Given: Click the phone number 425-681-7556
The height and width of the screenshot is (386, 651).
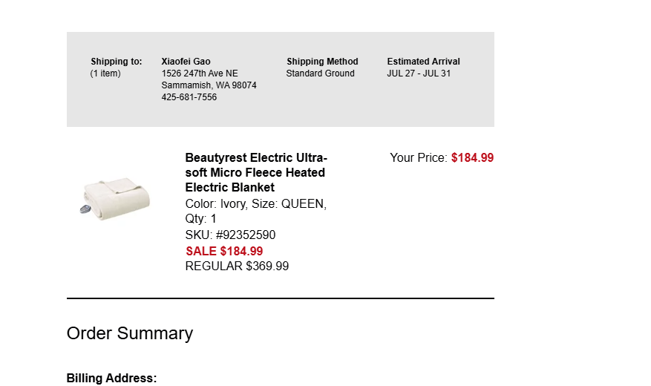Looking at the screenshot, I should point(189,97).
